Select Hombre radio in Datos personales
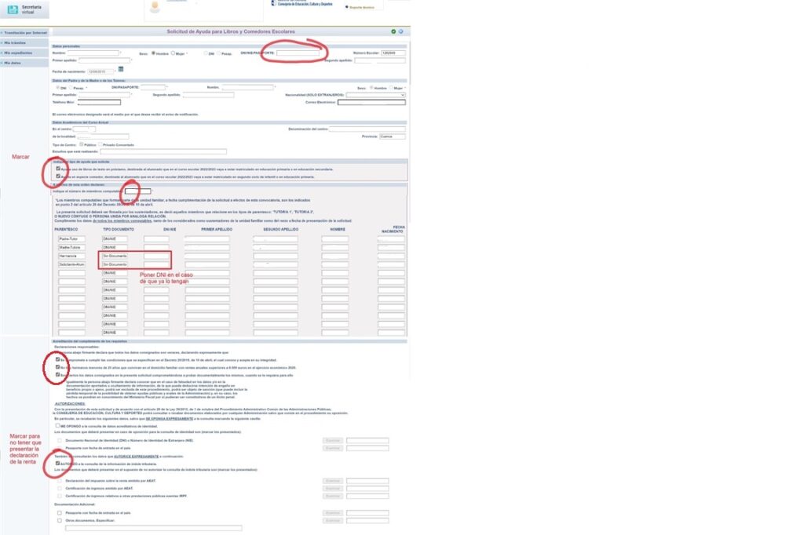This screenshot has height=535, width=804. pyautogui.click(x=153, y=53)
